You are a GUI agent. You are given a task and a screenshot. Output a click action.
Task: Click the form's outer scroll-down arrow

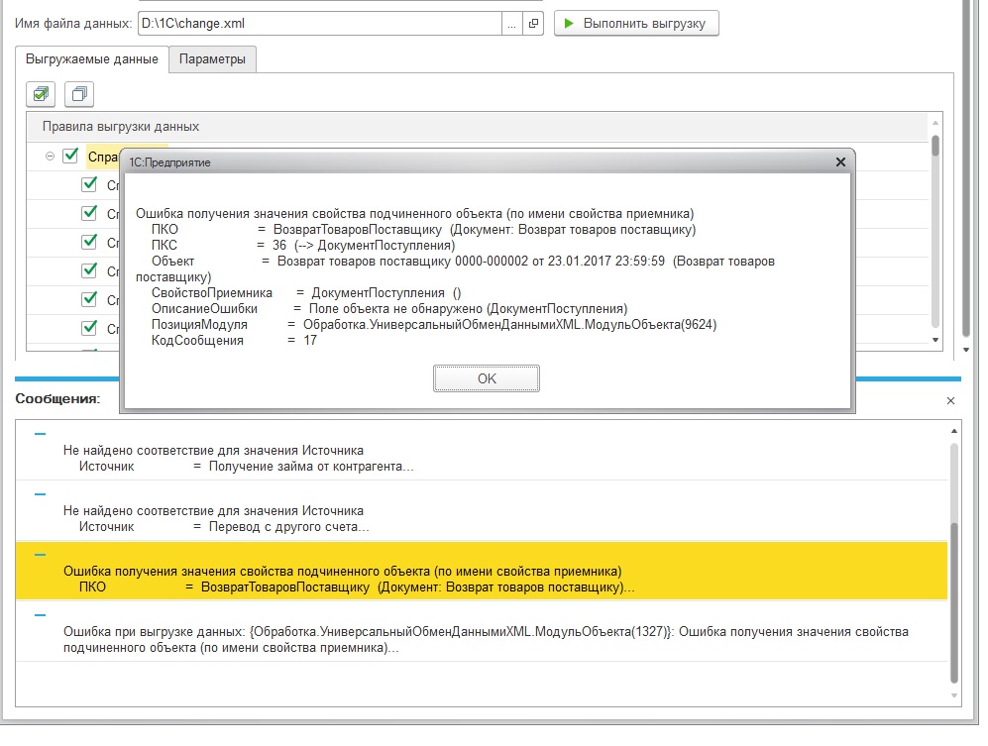pos(966,350)
